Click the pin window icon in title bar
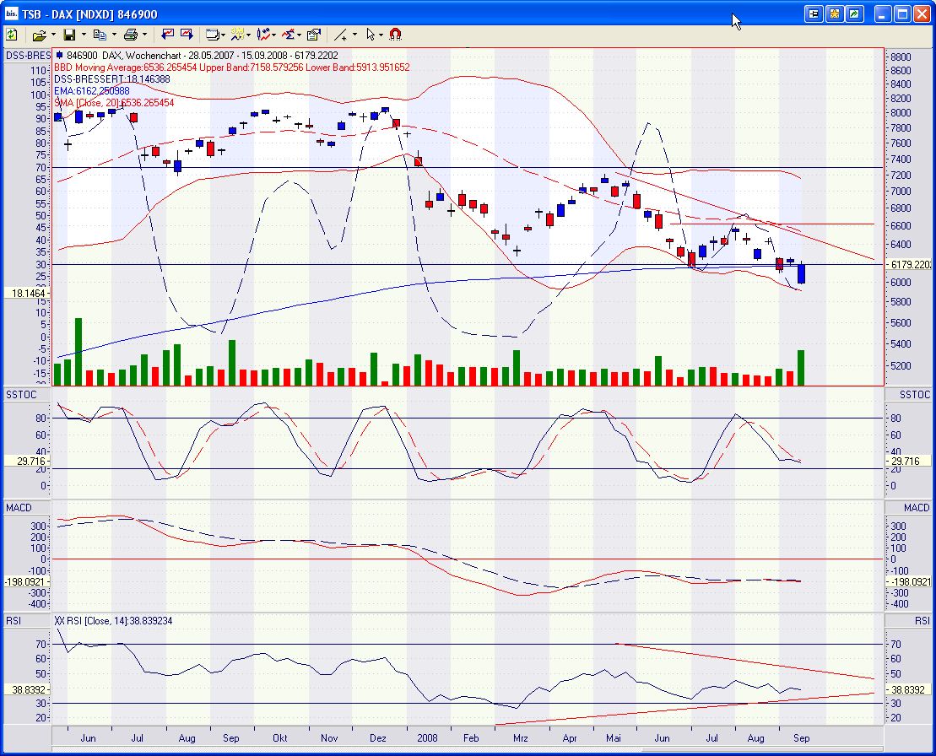Viewport: 936px width, 756px height. [813, 13]
